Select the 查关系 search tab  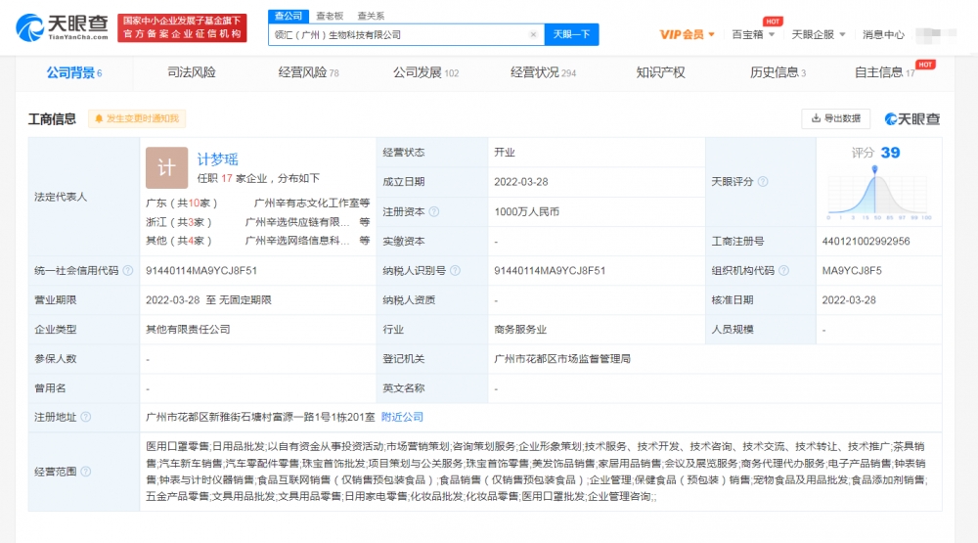[371, 16]
